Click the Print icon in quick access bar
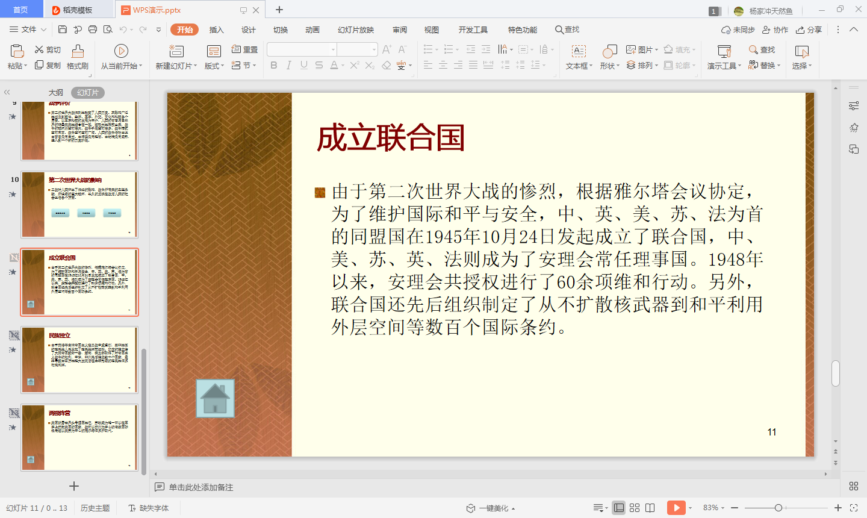The image size is (867, 518). click(93, 30)
